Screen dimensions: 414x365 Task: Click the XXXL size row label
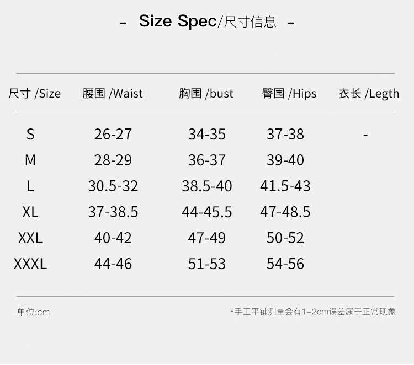30,264
